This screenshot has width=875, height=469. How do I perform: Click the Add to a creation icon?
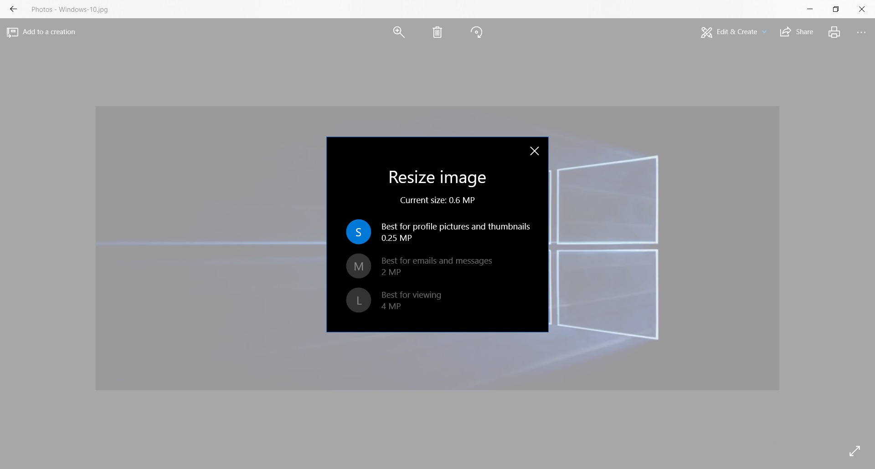12,32
